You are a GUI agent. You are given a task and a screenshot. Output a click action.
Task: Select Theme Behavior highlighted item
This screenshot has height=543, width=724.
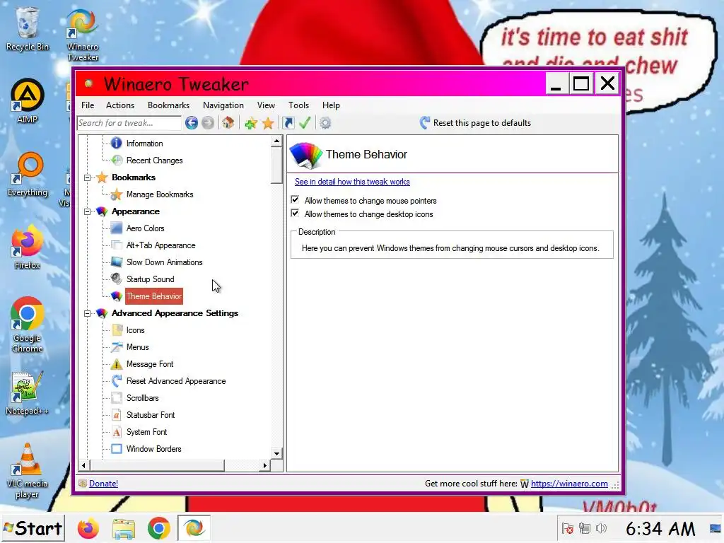pos(153,296)
